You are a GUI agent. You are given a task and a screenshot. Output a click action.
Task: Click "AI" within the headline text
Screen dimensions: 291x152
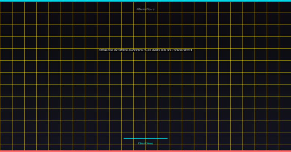pyautogui.click(x=130, y=50)
